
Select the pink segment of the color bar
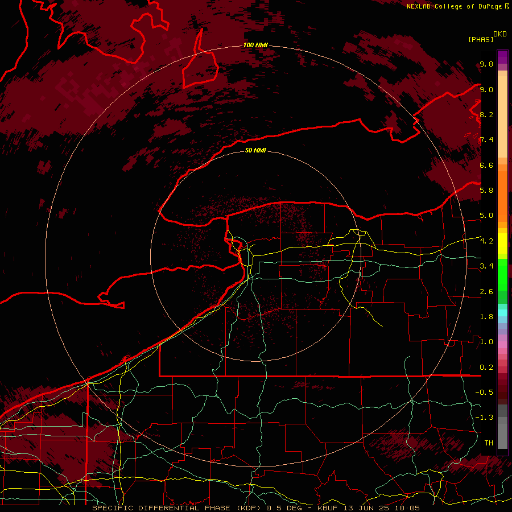pyautogui.click(x=502, y=345)
